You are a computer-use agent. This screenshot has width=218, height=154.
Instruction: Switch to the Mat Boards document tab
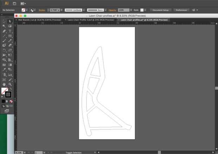[39, 20]
